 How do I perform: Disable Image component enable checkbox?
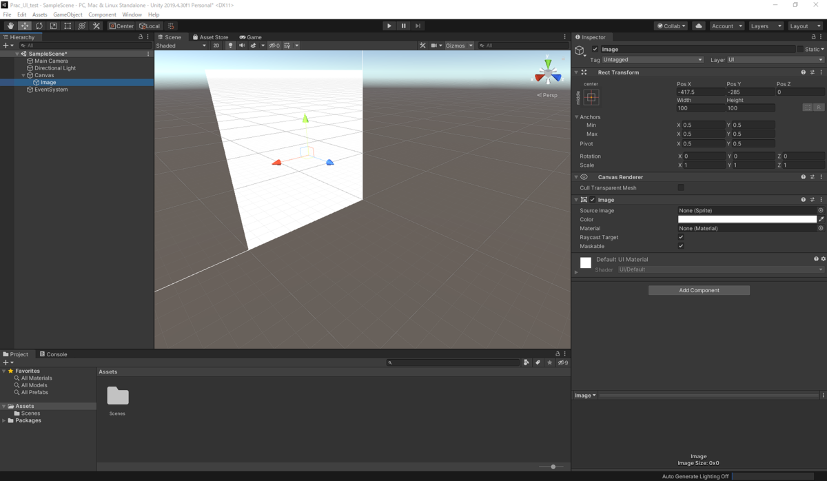click(593, 200)
